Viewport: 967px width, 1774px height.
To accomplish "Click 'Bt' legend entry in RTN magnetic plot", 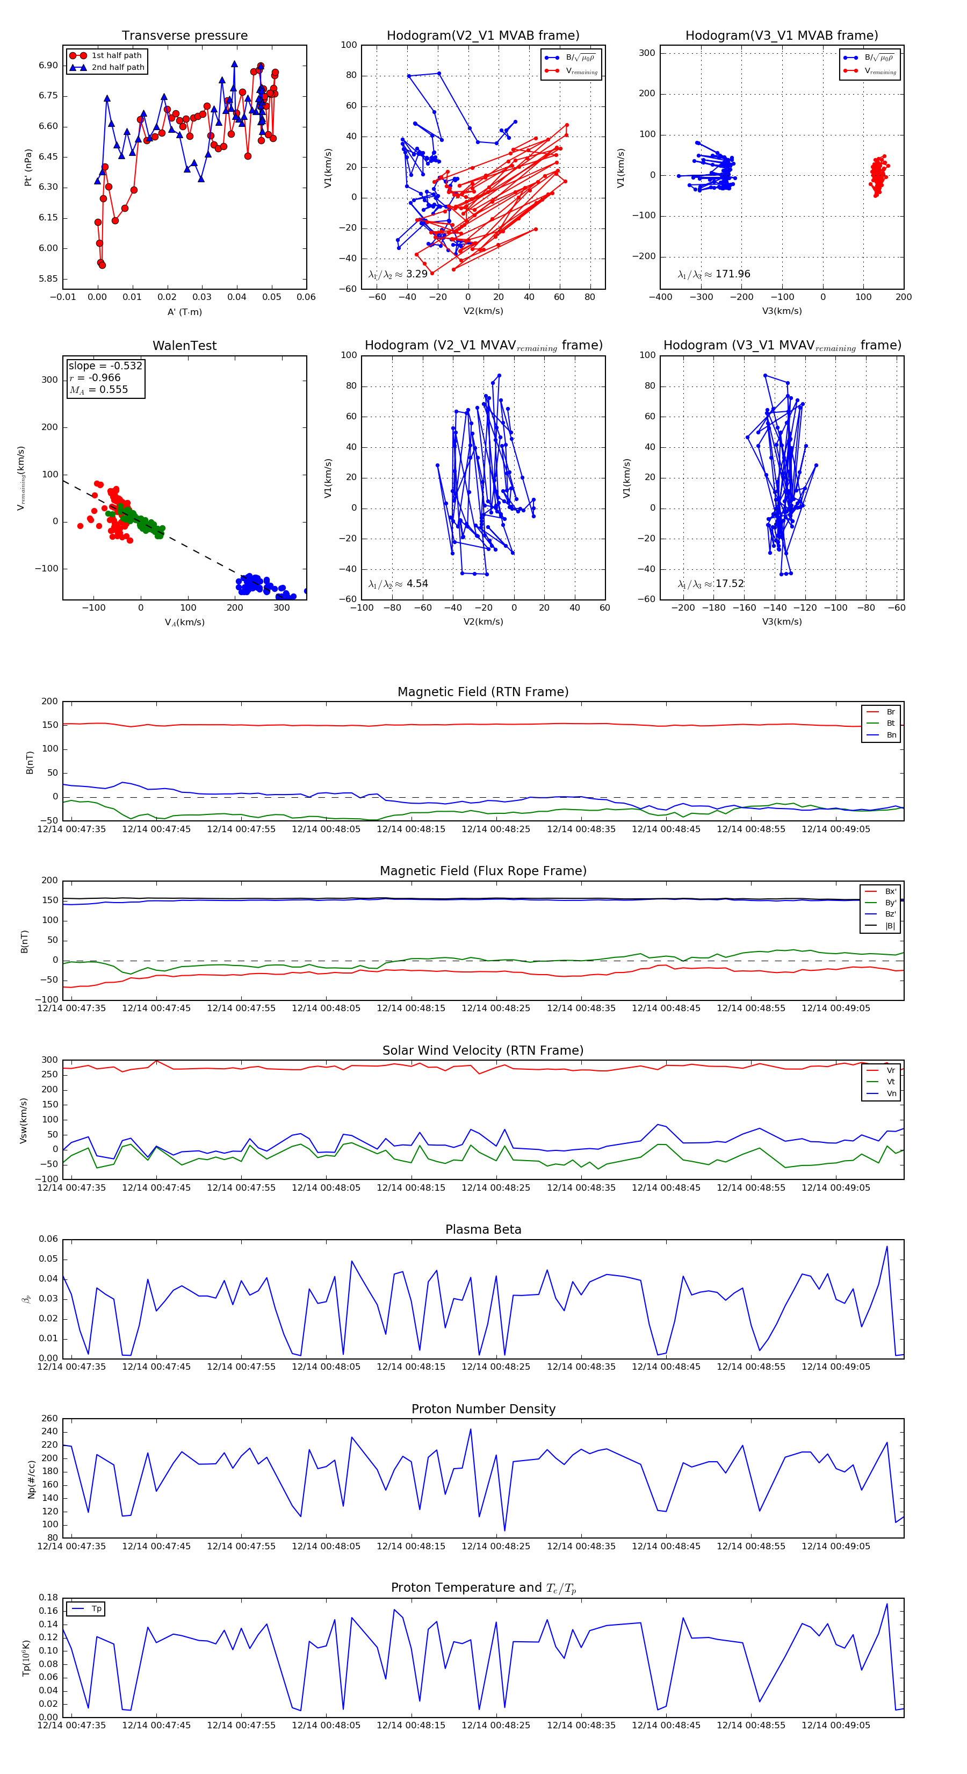I will pos(882,724).
